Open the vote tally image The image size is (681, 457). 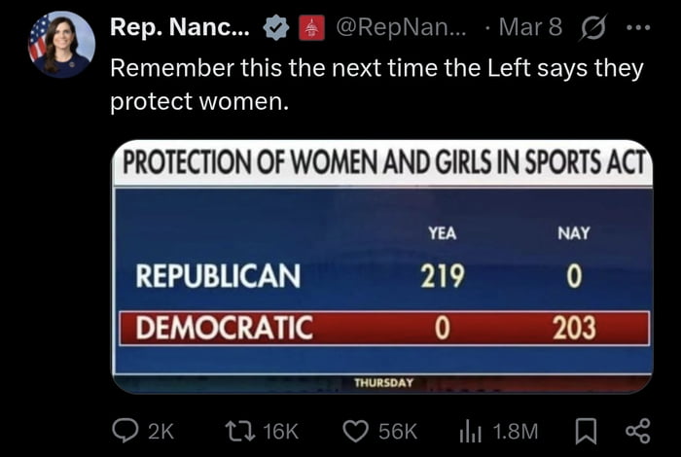click(382, 266)
